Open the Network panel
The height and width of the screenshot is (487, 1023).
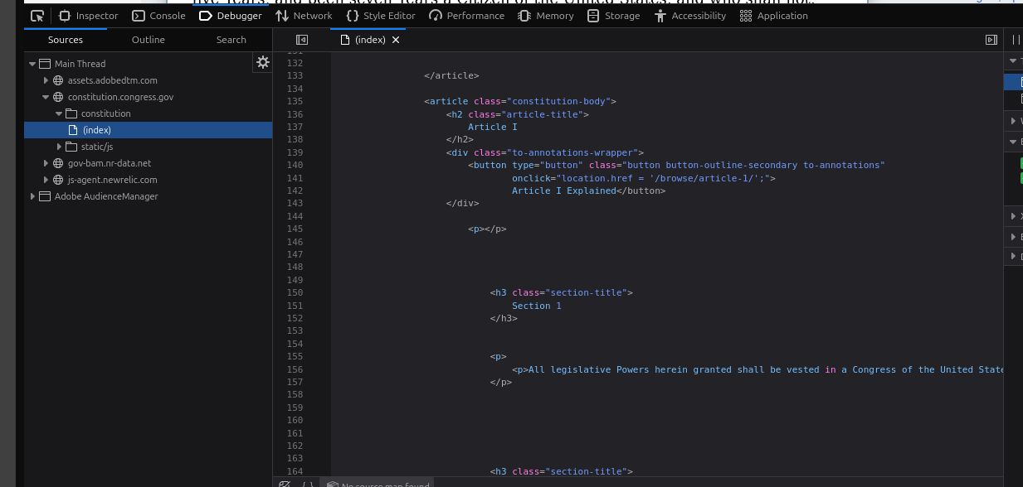click(304, 16)
